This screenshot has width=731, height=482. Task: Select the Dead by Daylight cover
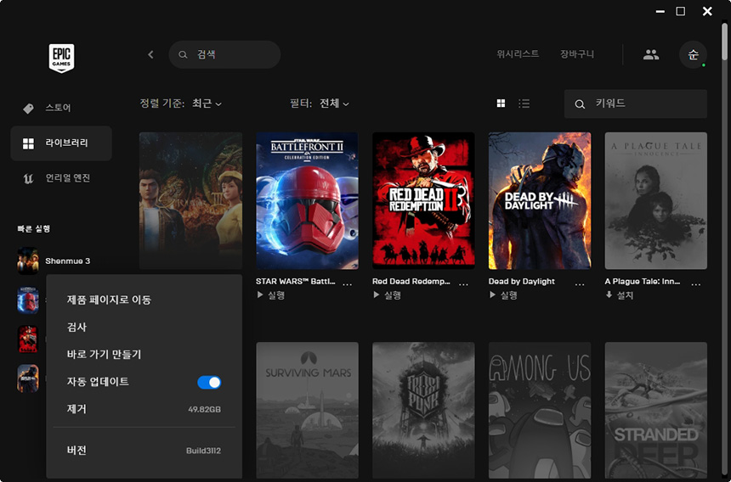540,200
